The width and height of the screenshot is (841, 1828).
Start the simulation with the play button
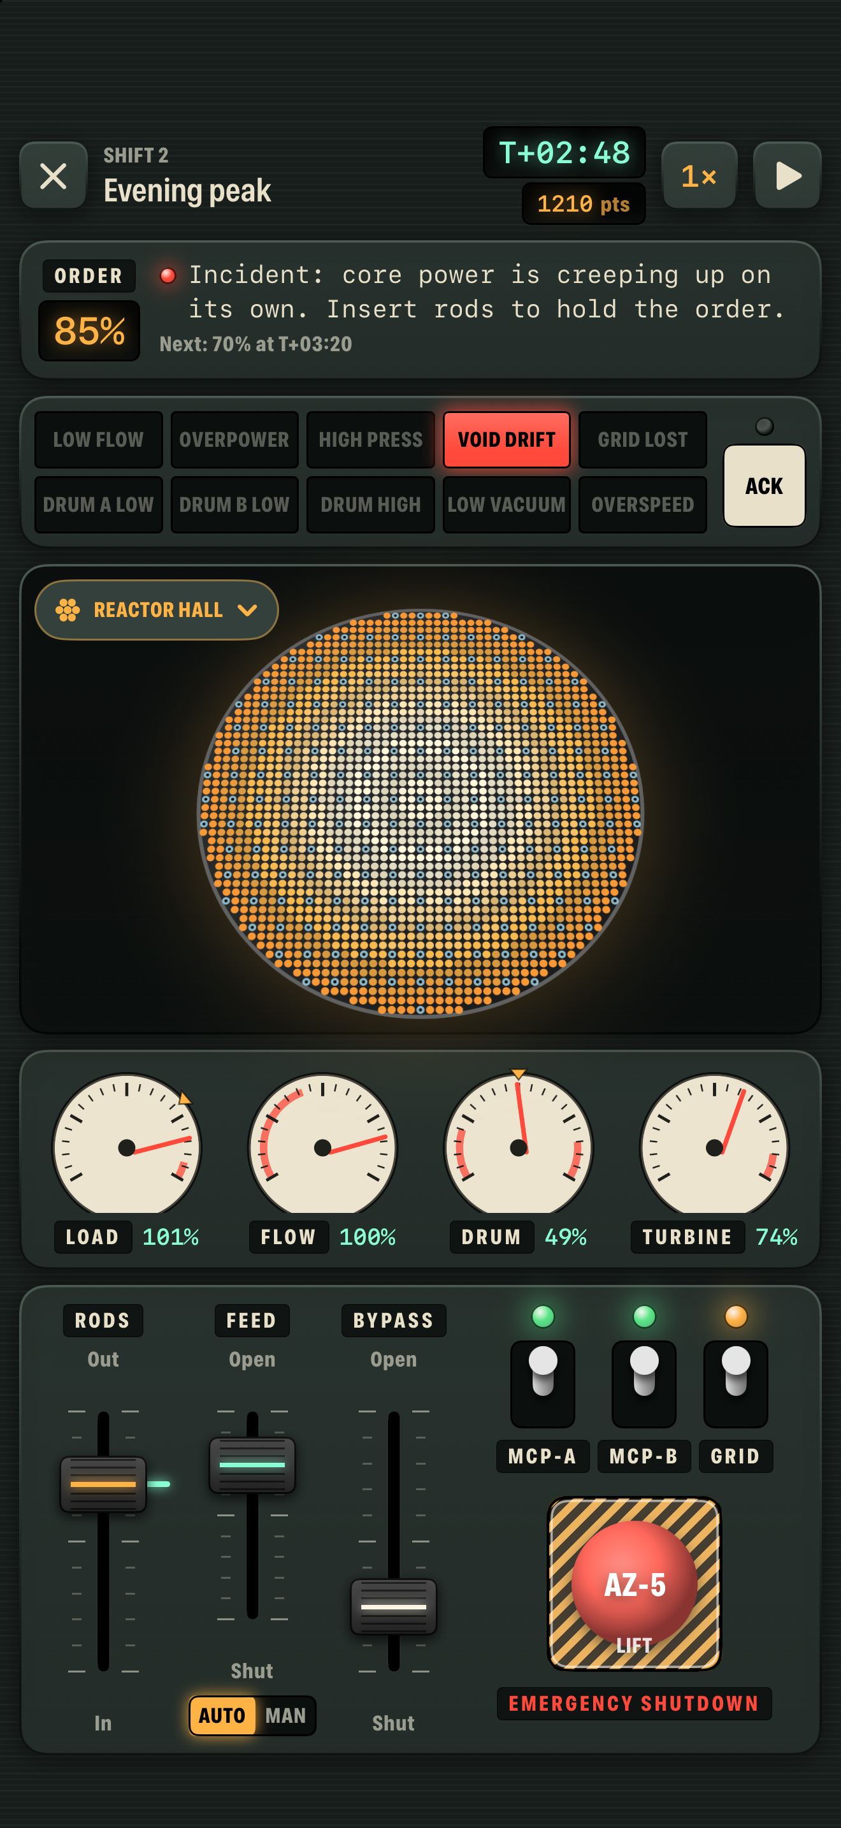pos(787,175)
